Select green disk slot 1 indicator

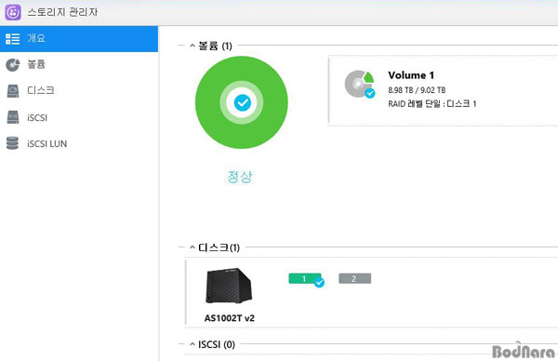pyautogui.click(x=305, y=278)
